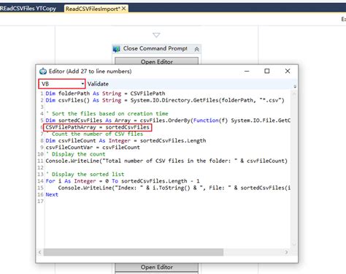Click the line with Directory.GetFiles

tap(165, 100)
